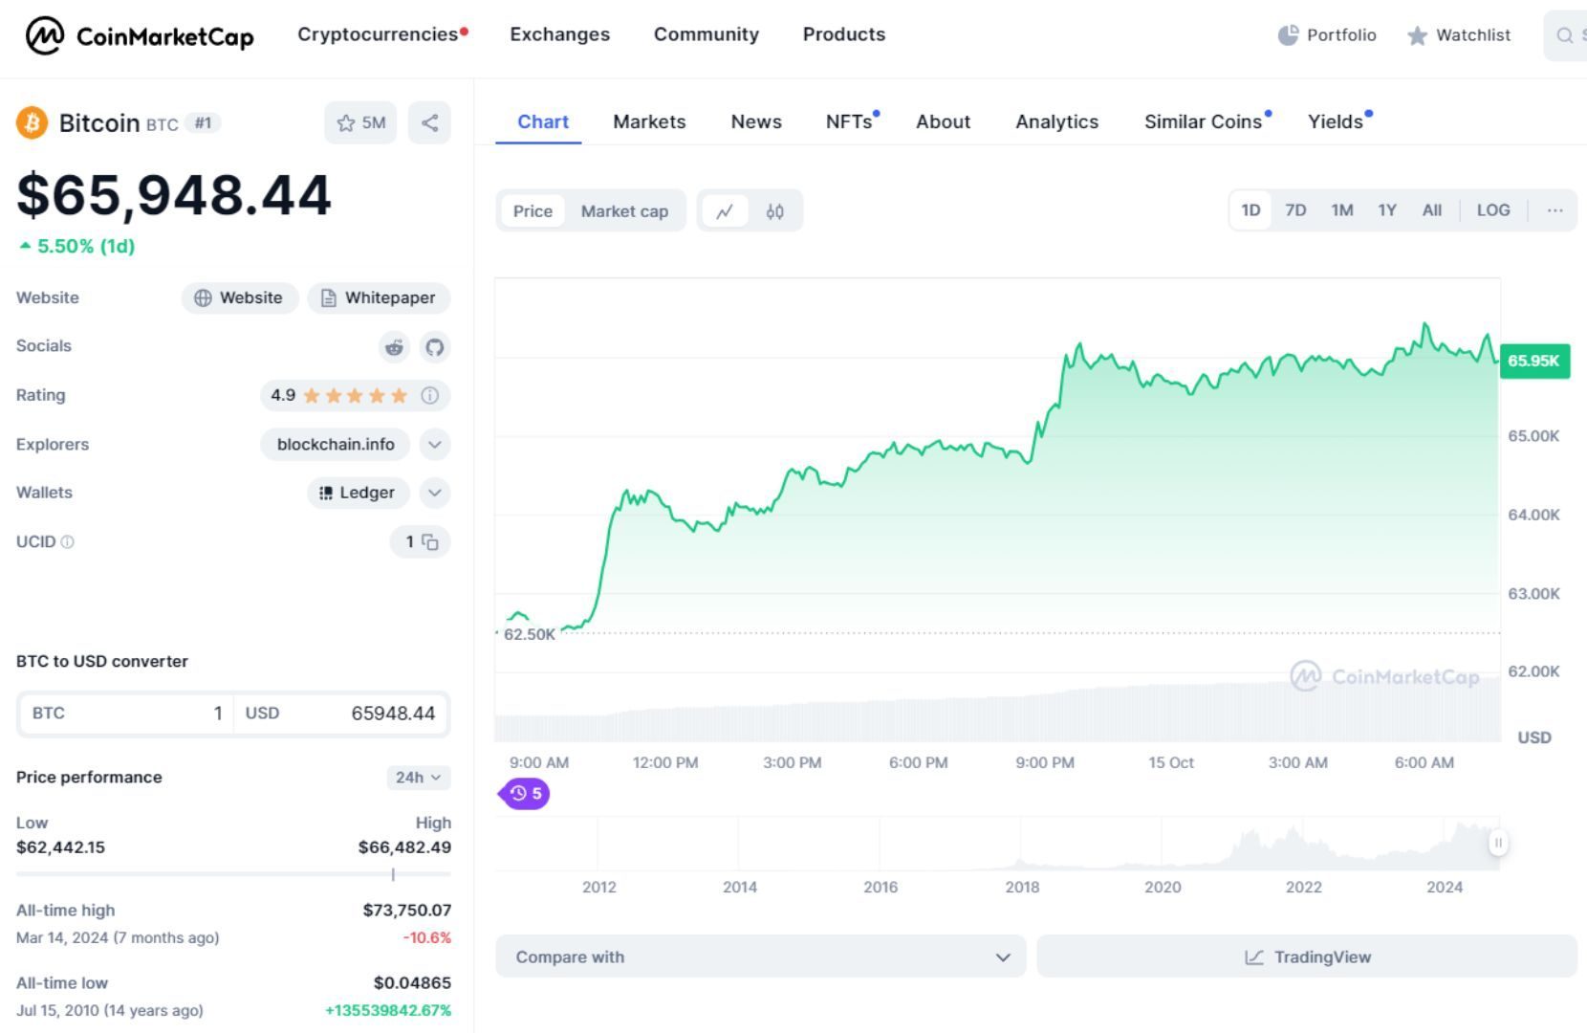Switch the chart to Market cap view
This screenshot has width=1587, height=1033.
tap(624, 210)
